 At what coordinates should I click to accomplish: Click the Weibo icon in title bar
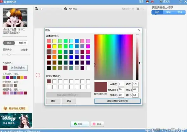[152, 2]
